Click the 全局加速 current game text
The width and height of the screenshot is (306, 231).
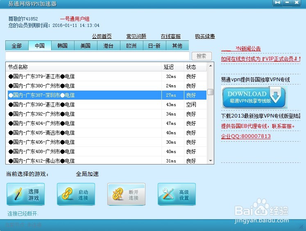(87, 174)
